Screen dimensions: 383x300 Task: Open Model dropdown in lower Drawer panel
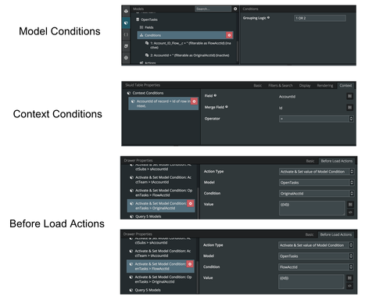click(316, 256)
